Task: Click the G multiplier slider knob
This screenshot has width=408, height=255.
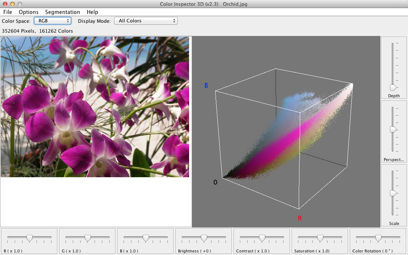Action: pyautogui.click(x=88, y=238)
